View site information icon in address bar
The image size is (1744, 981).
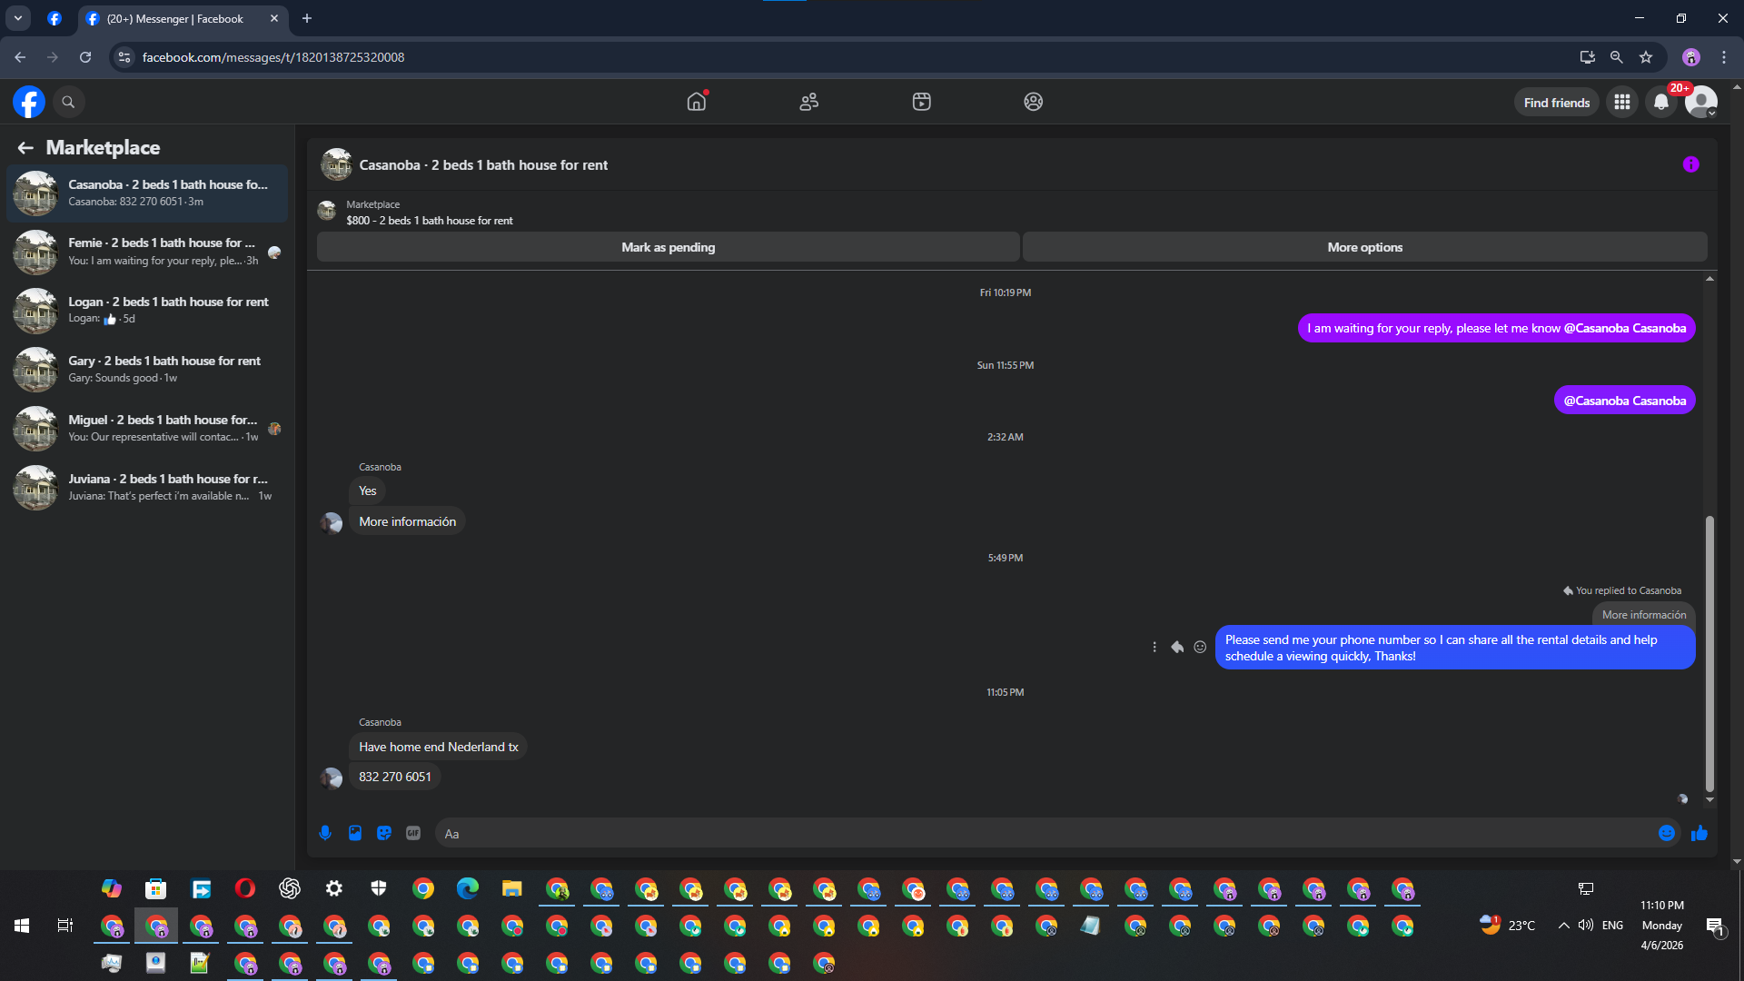(124, 57)
